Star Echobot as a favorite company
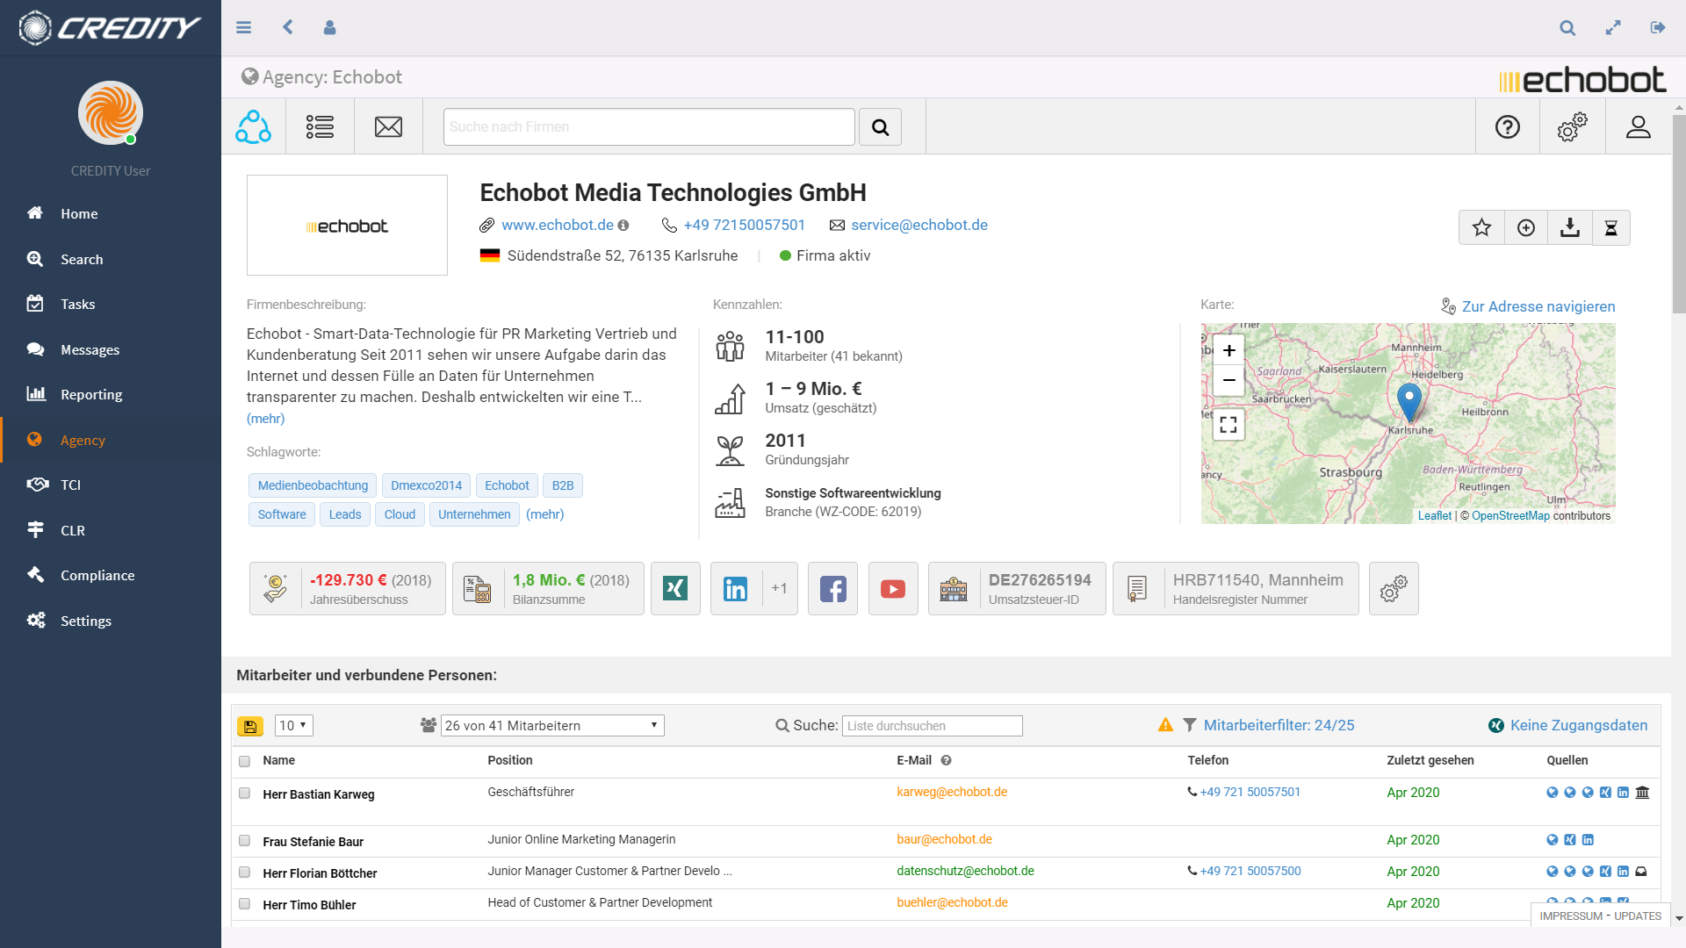The width and height of the screenshot is (1686, 948). click(x=1481, y=227)
